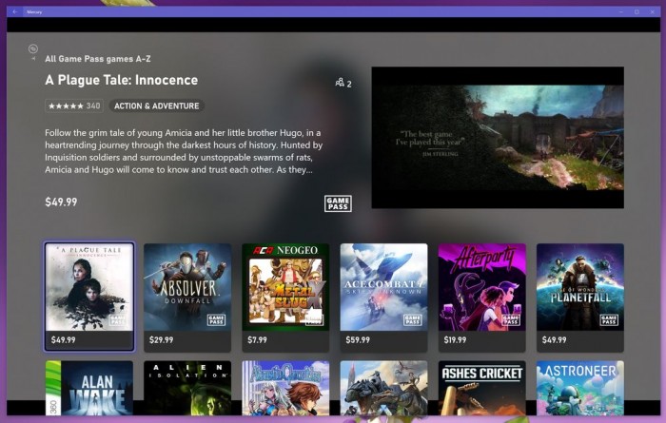Open the Alan Wake game tile
This screenshot has width=666, height=423.
(89, 388)
